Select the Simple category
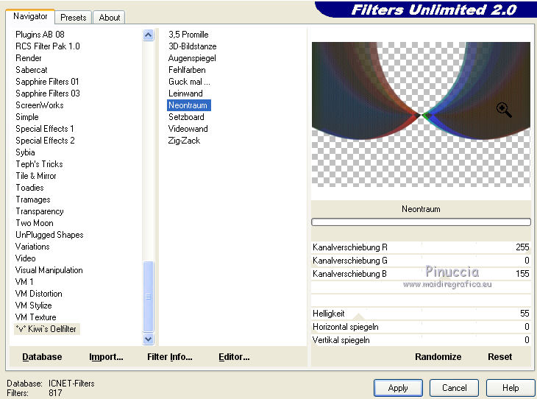The width and height of the screenshot is (537, 399). click(x=27, y=117)
